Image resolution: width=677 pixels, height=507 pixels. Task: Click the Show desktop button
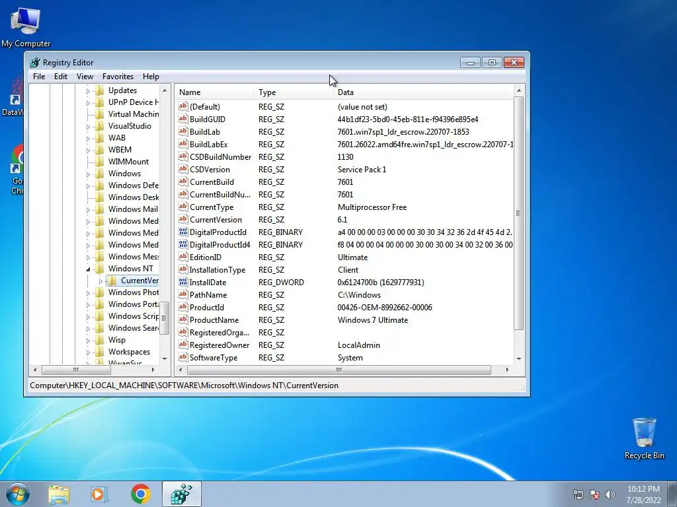click(672, 494)
